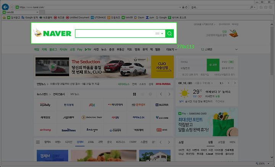
Task: Show next weather card arrow
Action: point(235,83)
